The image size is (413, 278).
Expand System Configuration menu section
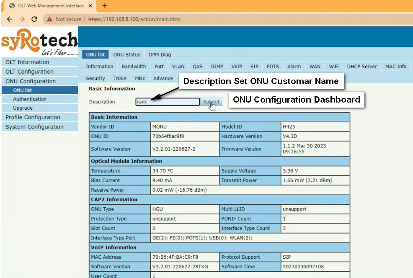[34, 127]
